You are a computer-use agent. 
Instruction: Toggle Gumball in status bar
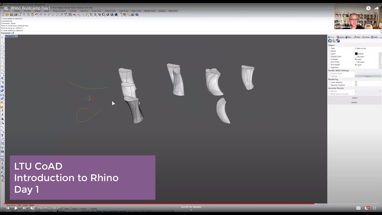coord(123,211)
